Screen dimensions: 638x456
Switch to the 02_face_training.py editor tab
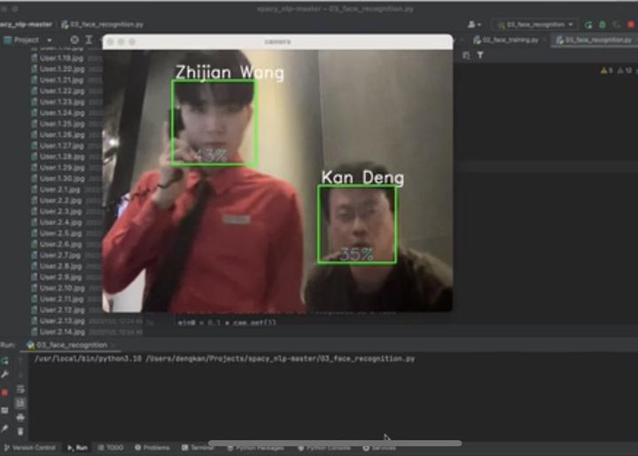click(506, 40)
